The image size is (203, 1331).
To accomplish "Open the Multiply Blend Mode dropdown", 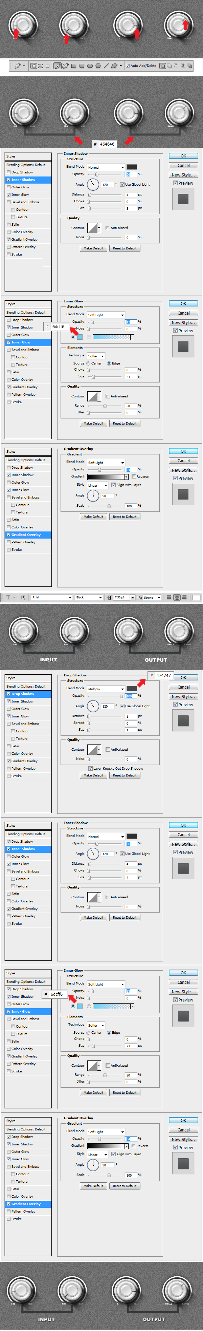I will 106,689.
